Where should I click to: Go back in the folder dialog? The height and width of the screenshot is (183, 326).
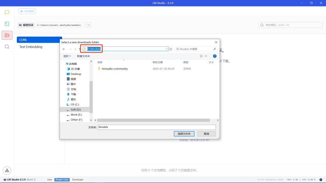tap(64, 49)
